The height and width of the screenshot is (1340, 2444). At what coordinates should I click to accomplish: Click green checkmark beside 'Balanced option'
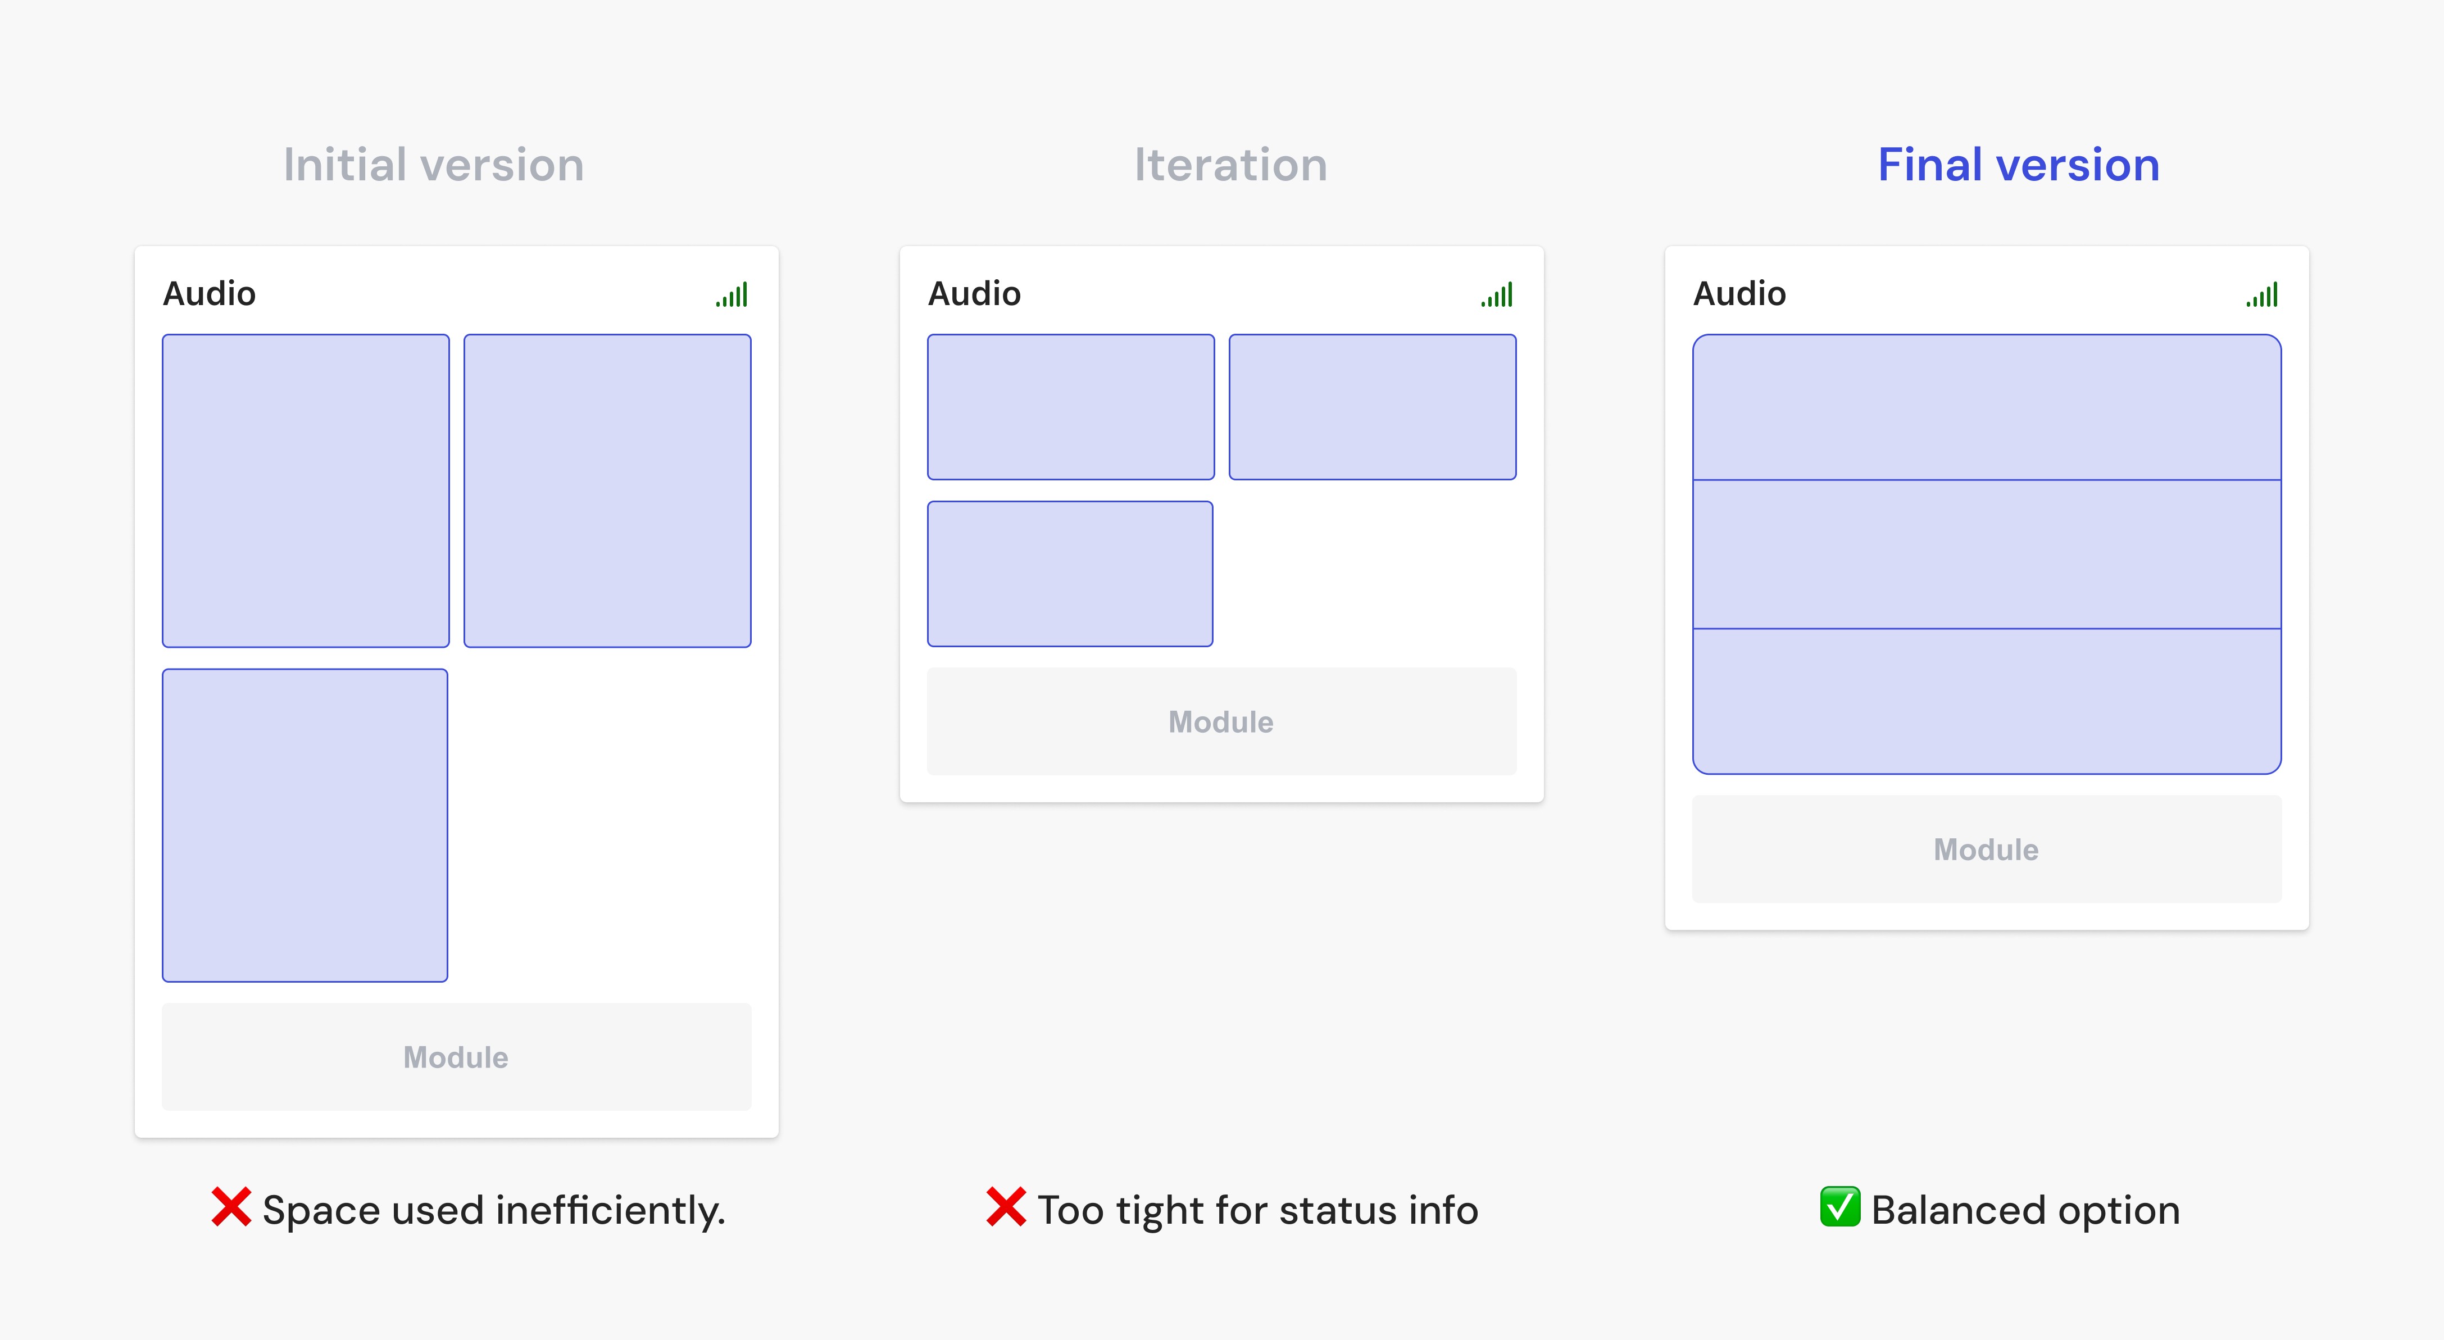point(1839,1207)
